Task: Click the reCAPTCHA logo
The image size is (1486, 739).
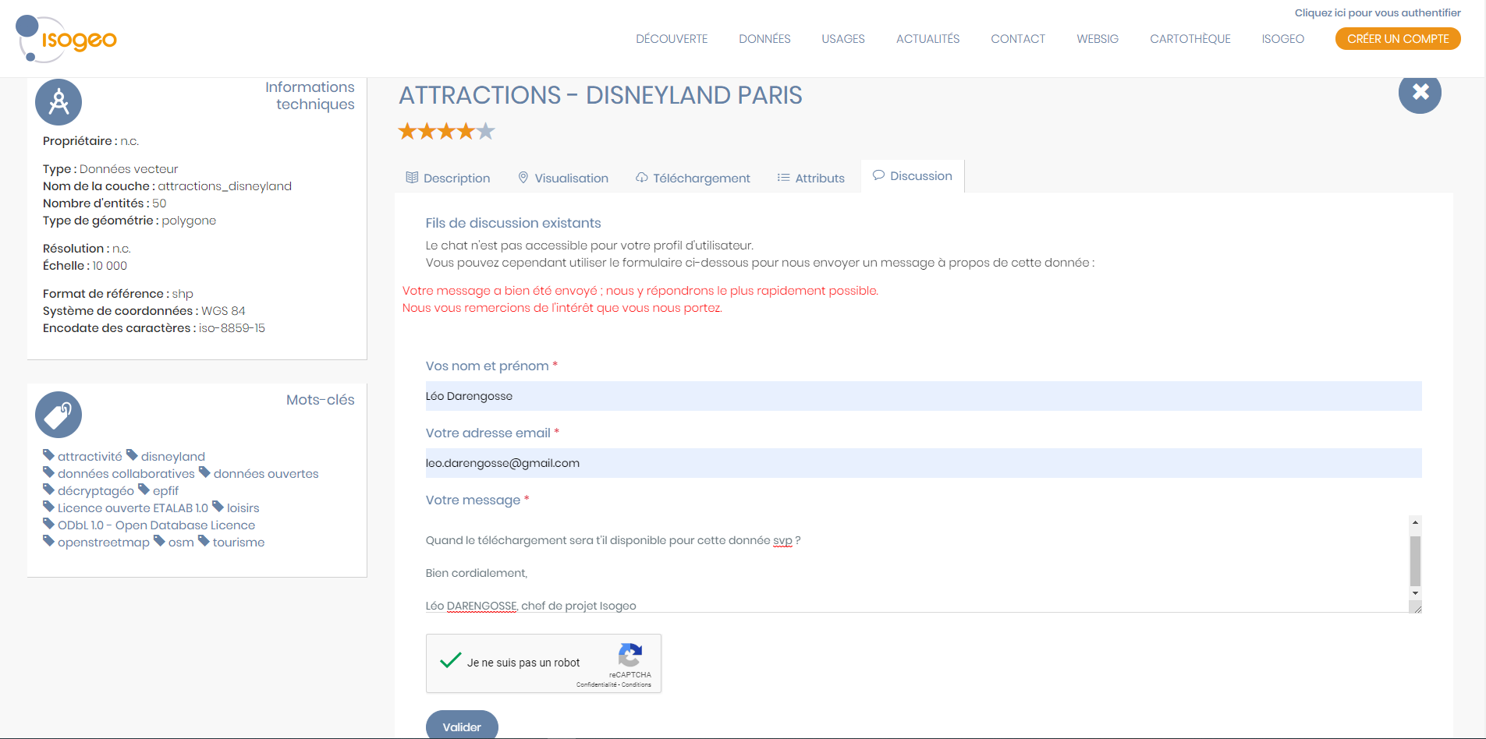Action: pos(630,655)
